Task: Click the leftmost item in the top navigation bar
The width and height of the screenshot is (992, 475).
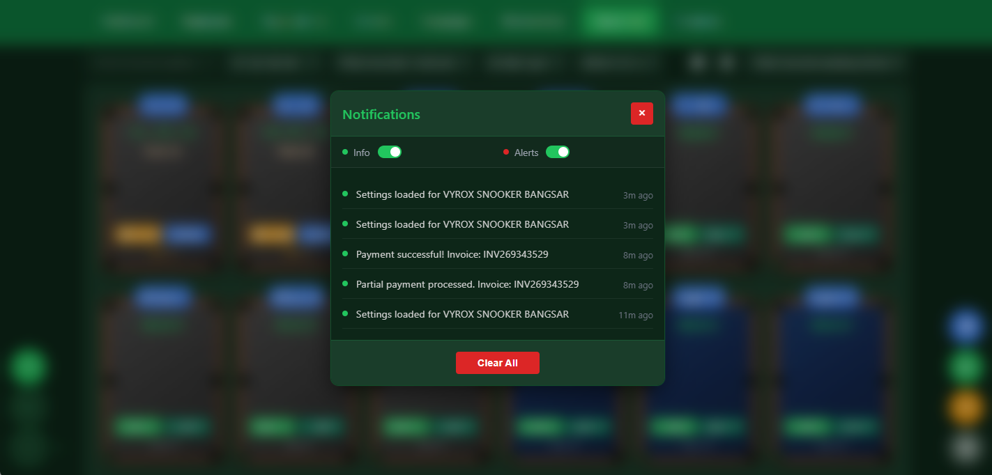Action: pos(128,20)
